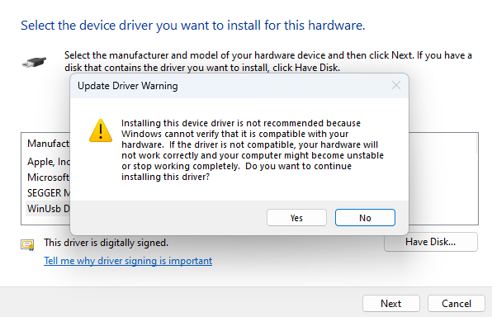Click the Manufacturer column header
The height and width of the screenshot is (317, 492).
pos(49,144)
